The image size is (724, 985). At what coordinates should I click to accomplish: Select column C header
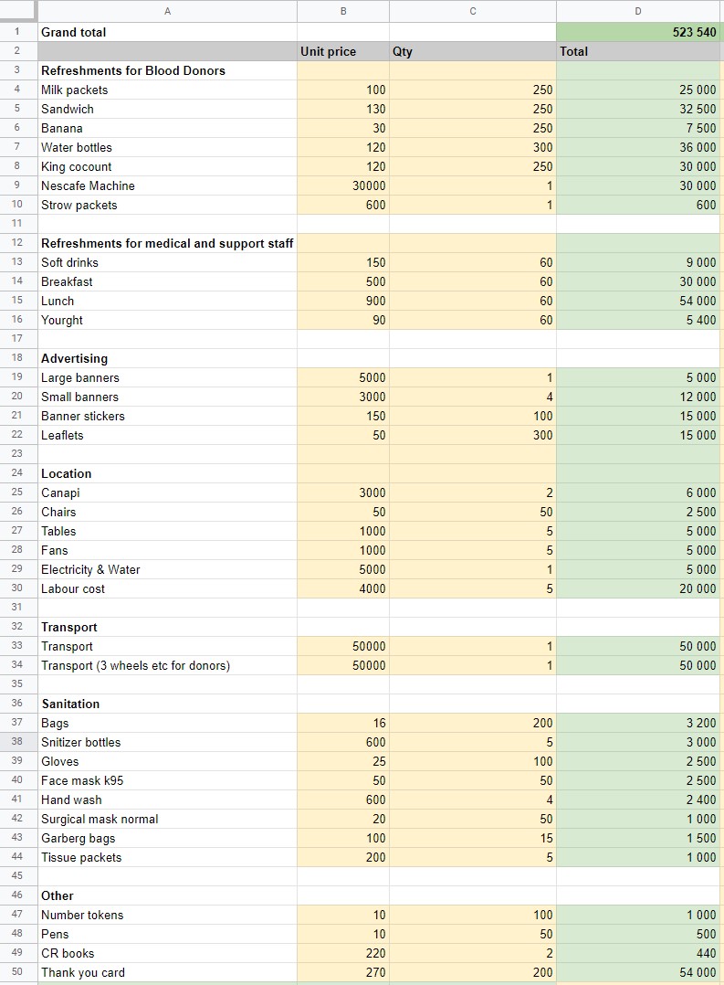click(x=472, y=11)
